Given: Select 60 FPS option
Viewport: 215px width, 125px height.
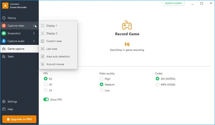Looking at the screenshot, I should [45, 79].
